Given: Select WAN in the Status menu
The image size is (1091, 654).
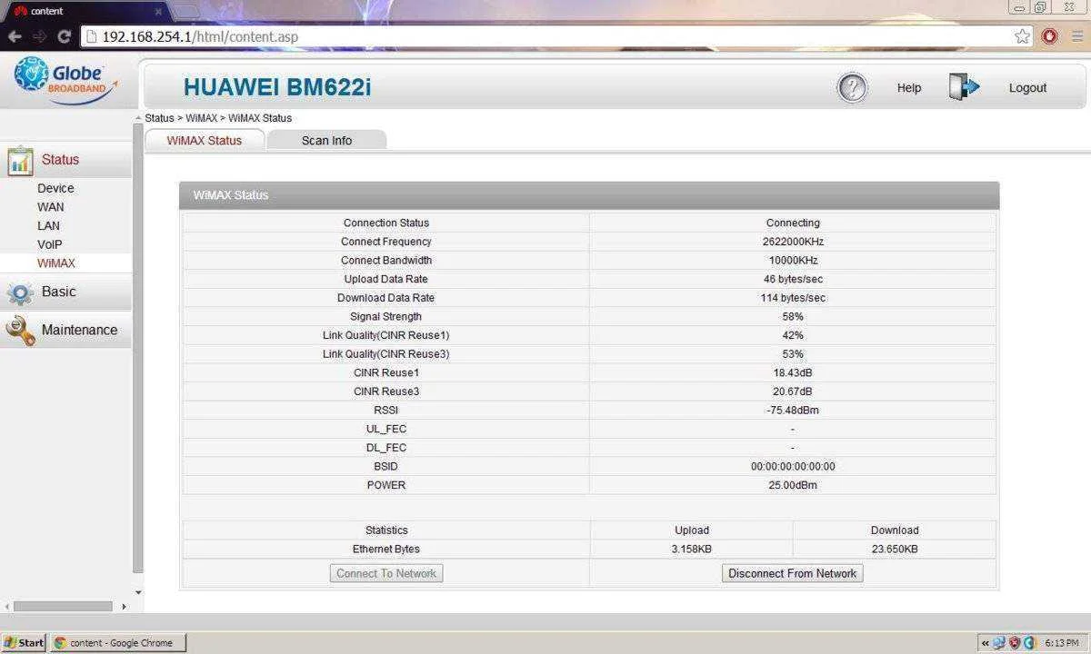Looking at the screenshot, I should tap(51, 207).
